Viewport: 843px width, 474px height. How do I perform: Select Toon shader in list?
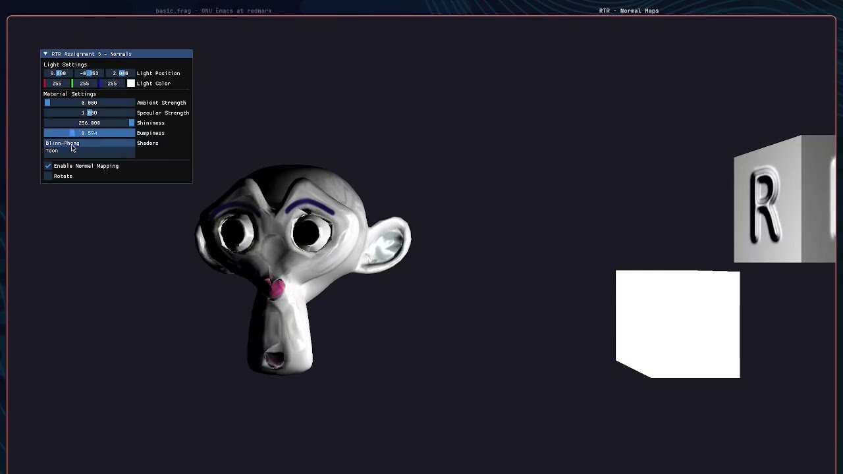pyautogui.click(x=89, y=151)
